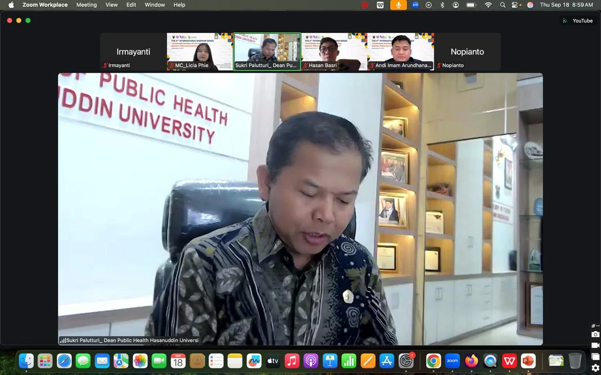This screenshot has width=601, height=375.
Task: Open Reminders from the Dock
Action: (216, 361)
